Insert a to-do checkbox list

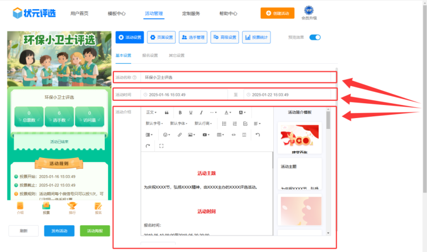[245, 123]
